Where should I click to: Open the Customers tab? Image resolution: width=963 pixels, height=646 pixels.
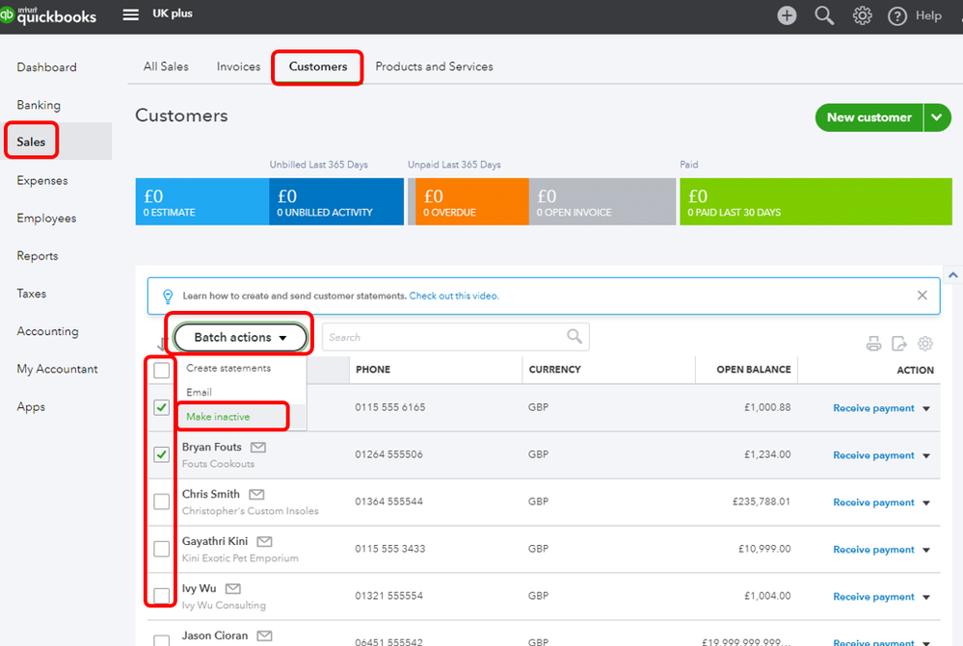coord(317,66)
